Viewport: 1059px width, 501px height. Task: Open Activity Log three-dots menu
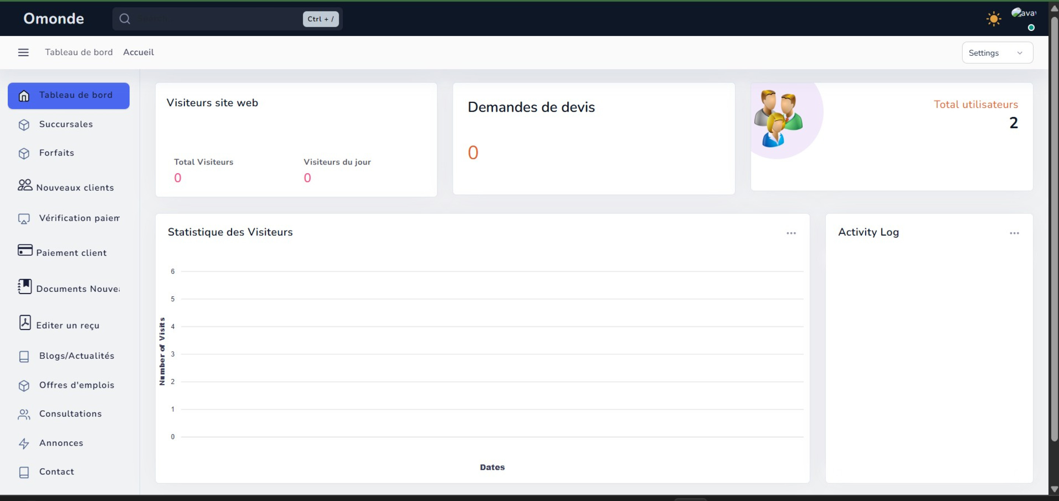(1014, 233)
